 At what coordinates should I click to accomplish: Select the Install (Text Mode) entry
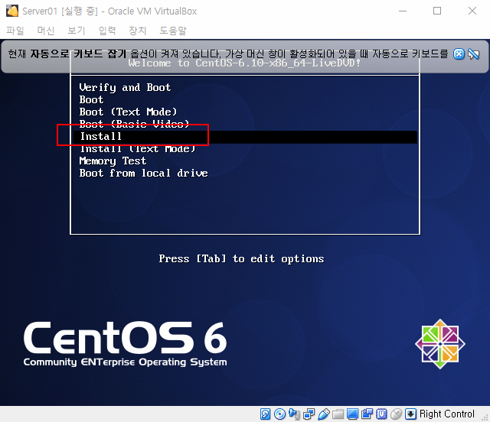(138, 148)
